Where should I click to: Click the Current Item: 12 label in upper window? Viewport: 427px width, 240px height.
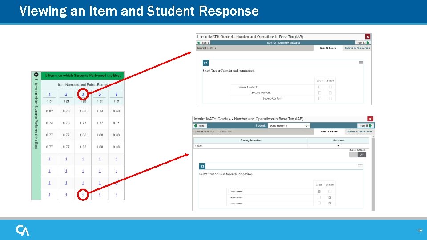coord(207,48)
